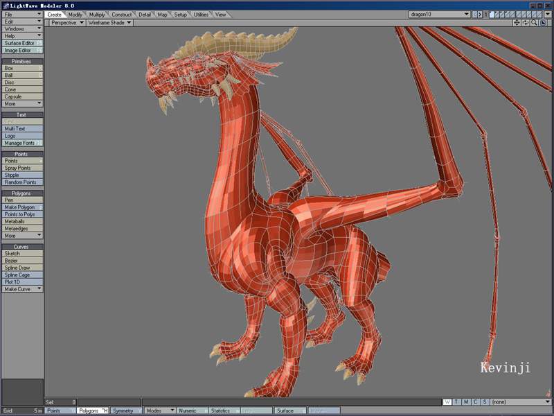This screenshot has width=554, height=416.
Task: Click the viewport Move (pan) icon
Action: coord(517,23)
